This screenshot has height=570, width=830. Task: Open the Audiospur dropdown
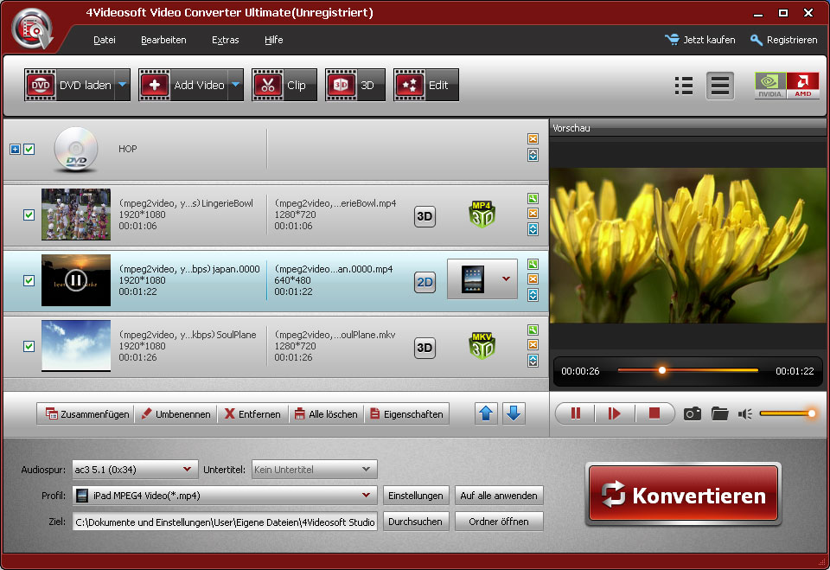135,470
